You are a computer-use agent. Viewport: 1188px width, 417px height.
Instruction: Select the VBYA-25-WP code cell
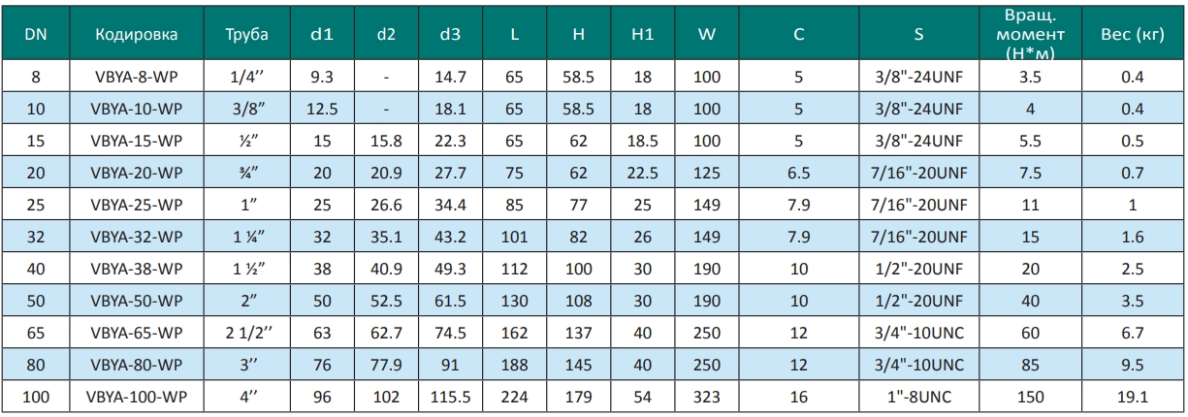(137, 207)
